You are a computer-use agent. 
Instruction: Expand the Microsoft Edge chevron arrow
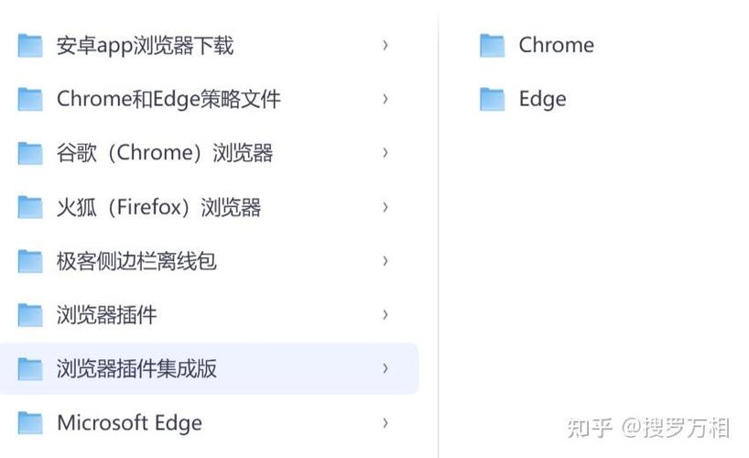tap(385, 423)
